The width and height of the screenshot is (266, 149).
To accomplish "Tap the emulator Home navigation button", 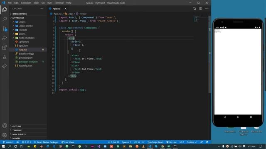I will click(x=238, y=117).
